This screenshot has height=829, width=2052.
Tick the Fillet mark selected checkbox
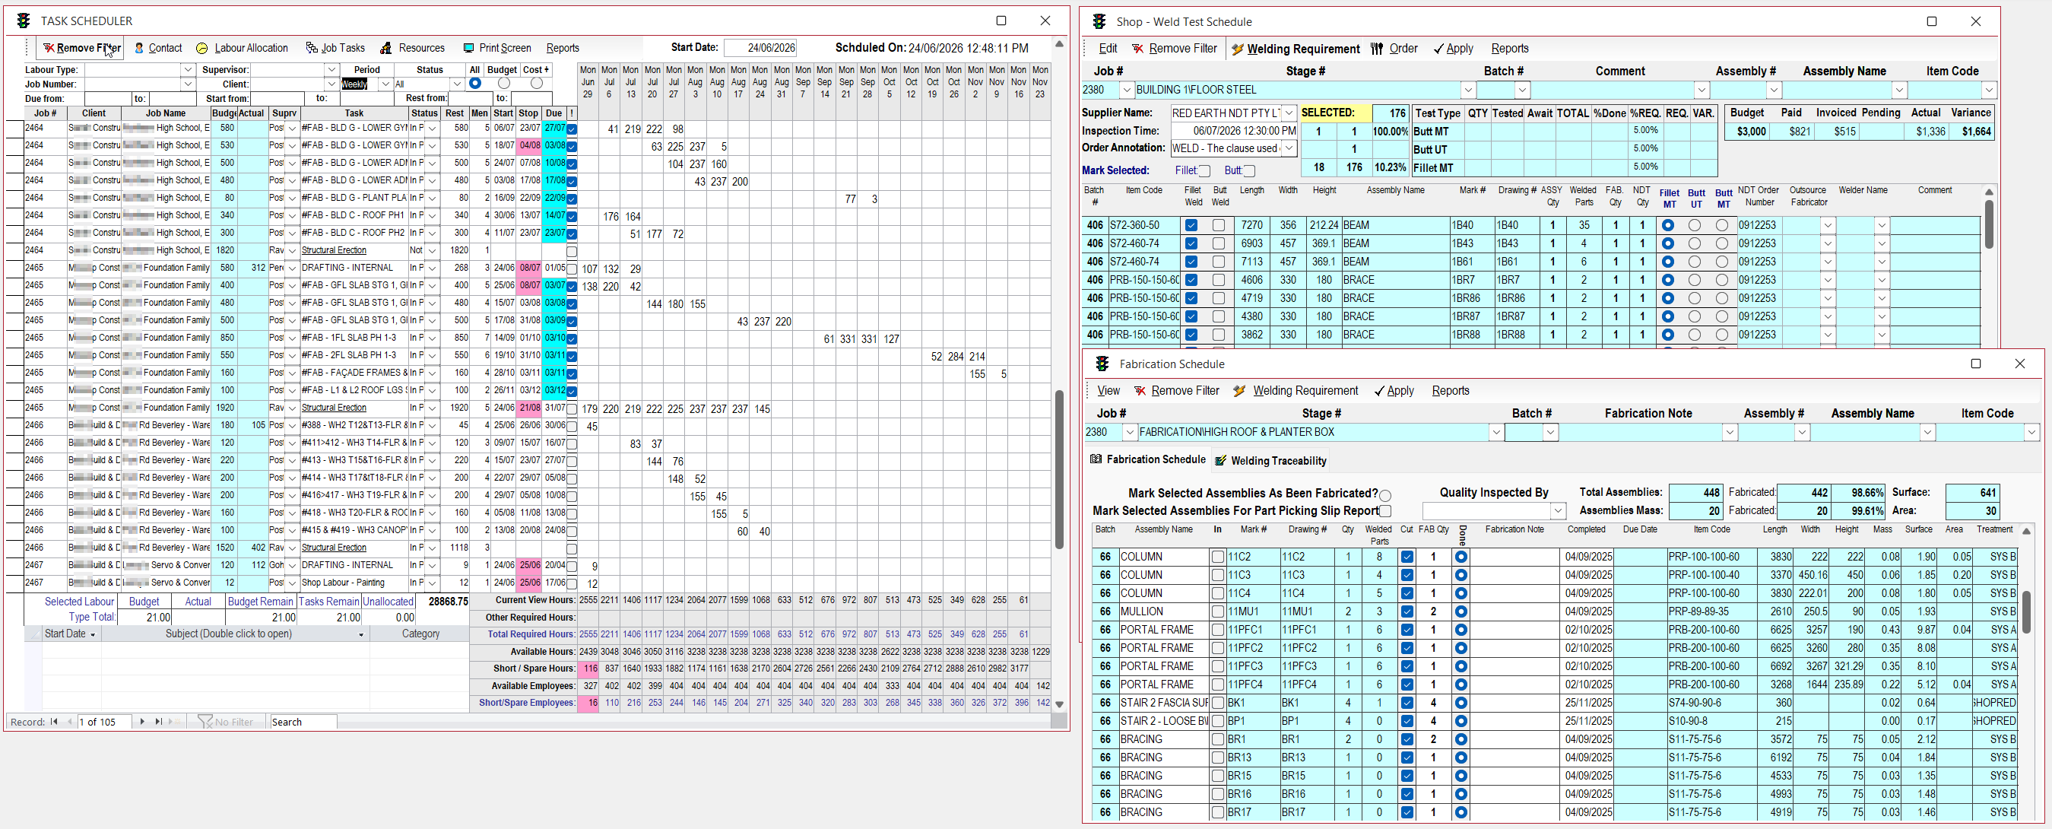point(1204,170)
